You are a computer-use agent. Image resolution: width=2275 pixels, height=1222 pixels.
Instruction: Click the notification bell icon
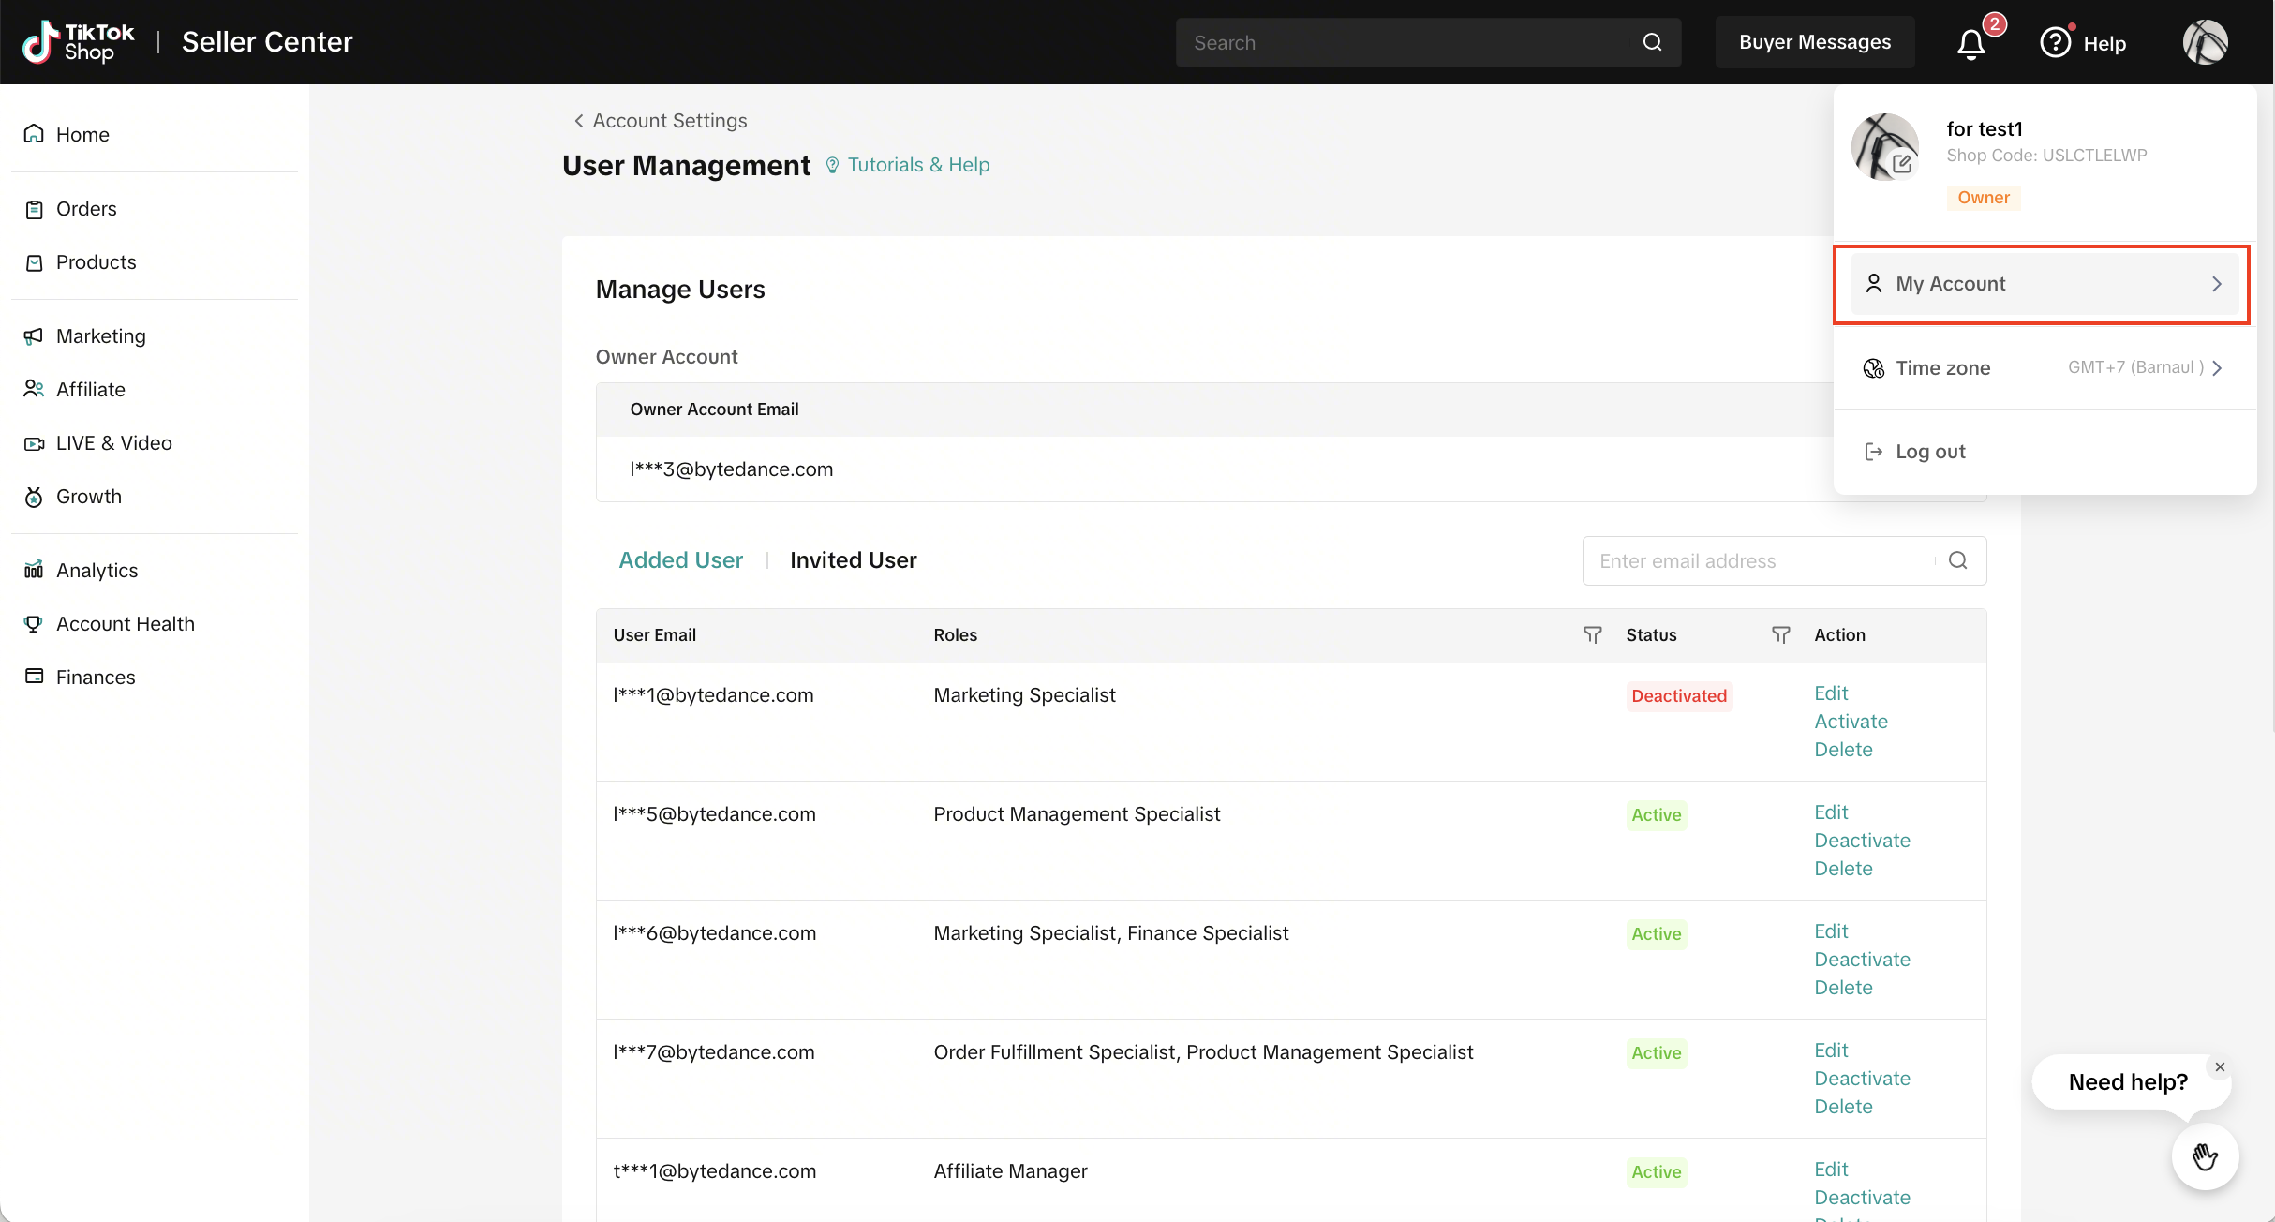[x=1970, y=43]
